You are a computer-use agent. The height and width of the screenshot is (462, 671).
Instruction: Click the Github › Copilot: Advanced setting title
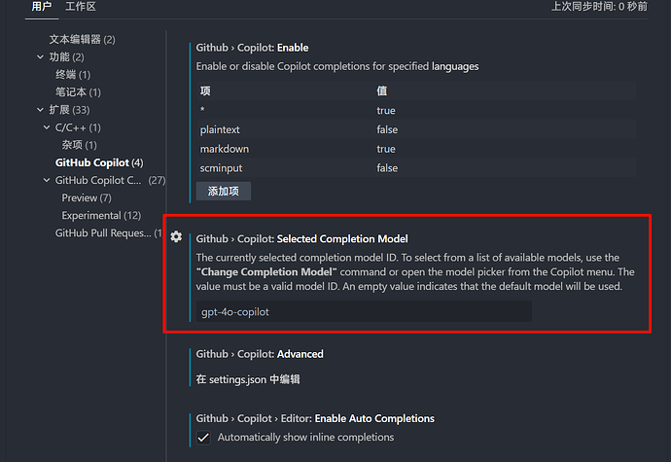pos(260,354)
